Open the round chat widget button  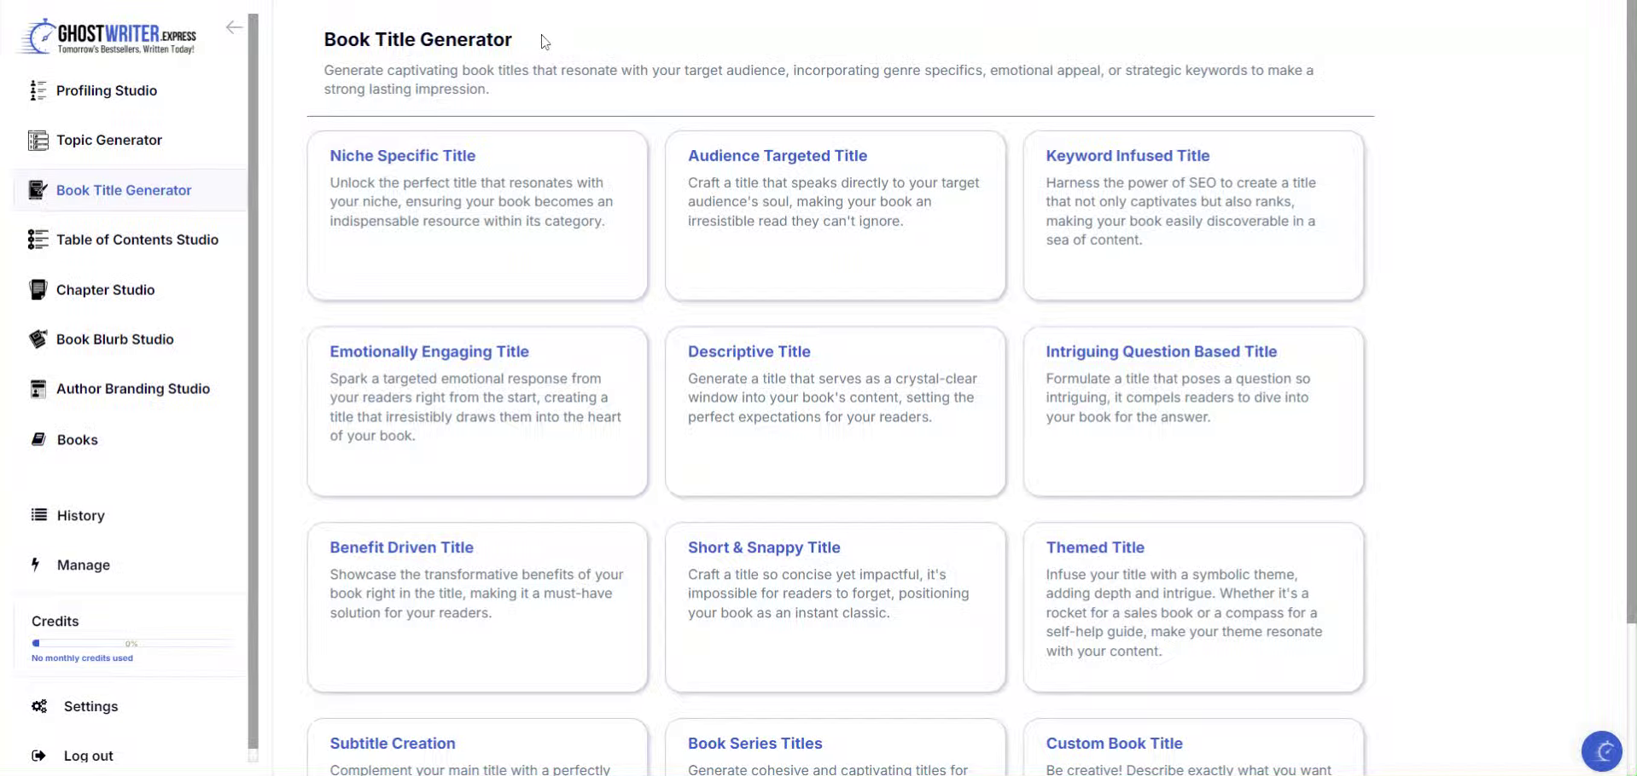click(x=1601, y=751)
